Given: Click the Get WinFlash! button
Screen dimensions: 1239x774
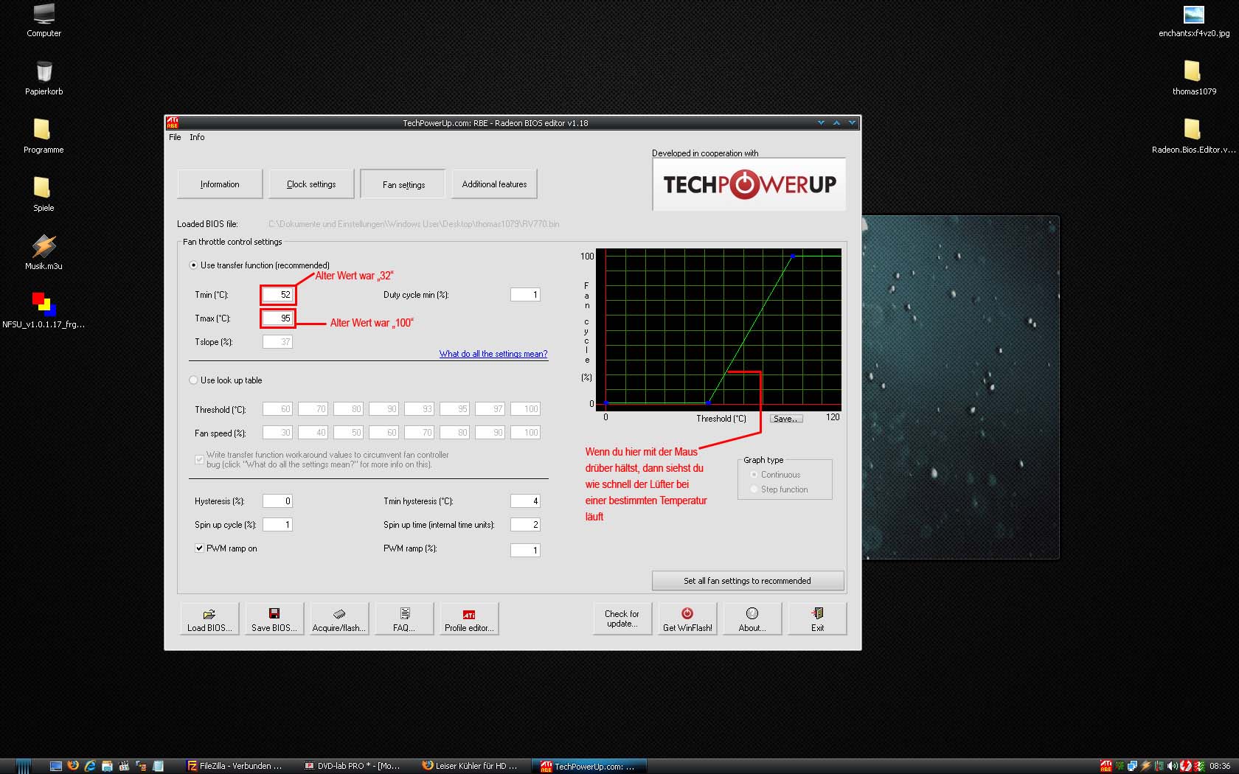Looking at the screenshot, I should [x=687, y=619].
